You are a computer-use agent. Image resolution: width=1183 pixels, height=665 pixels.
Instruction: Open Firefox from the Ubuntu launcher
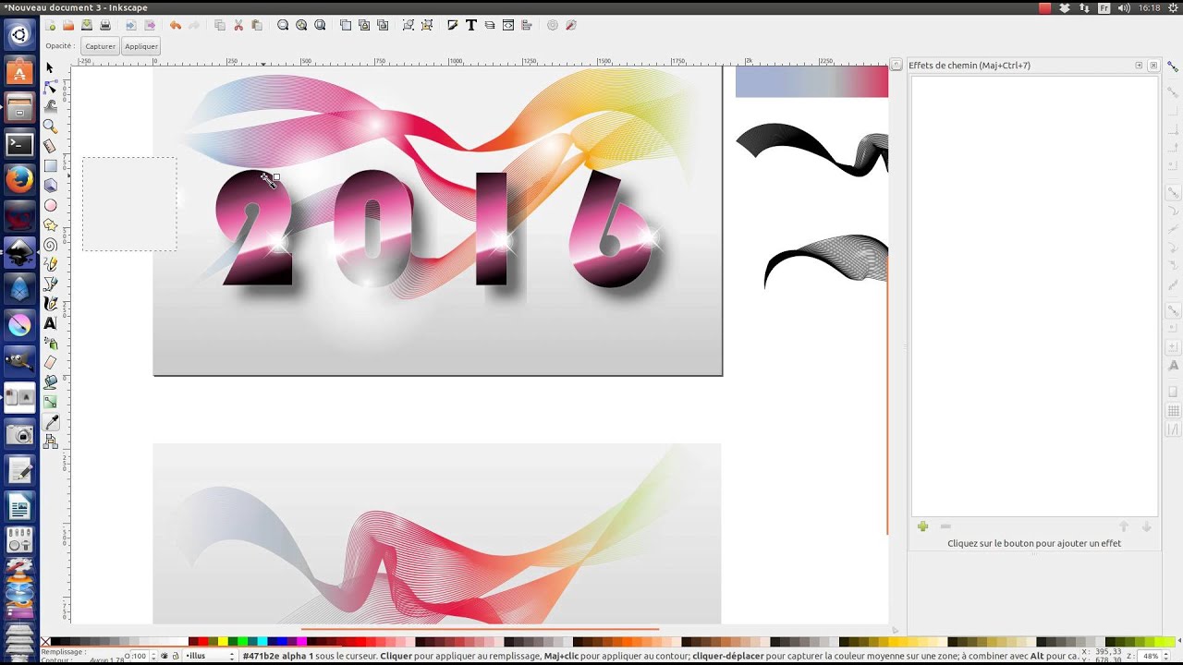click(19, 179)
